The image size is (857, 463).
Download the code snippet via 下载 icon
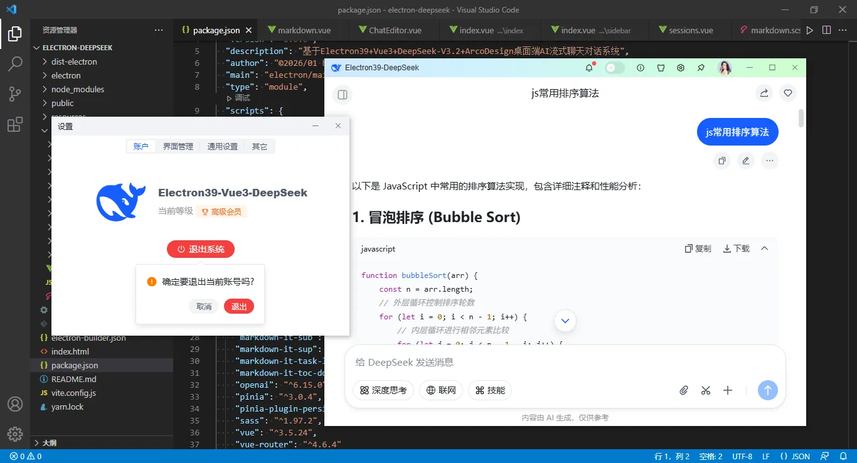pos(735,248)
